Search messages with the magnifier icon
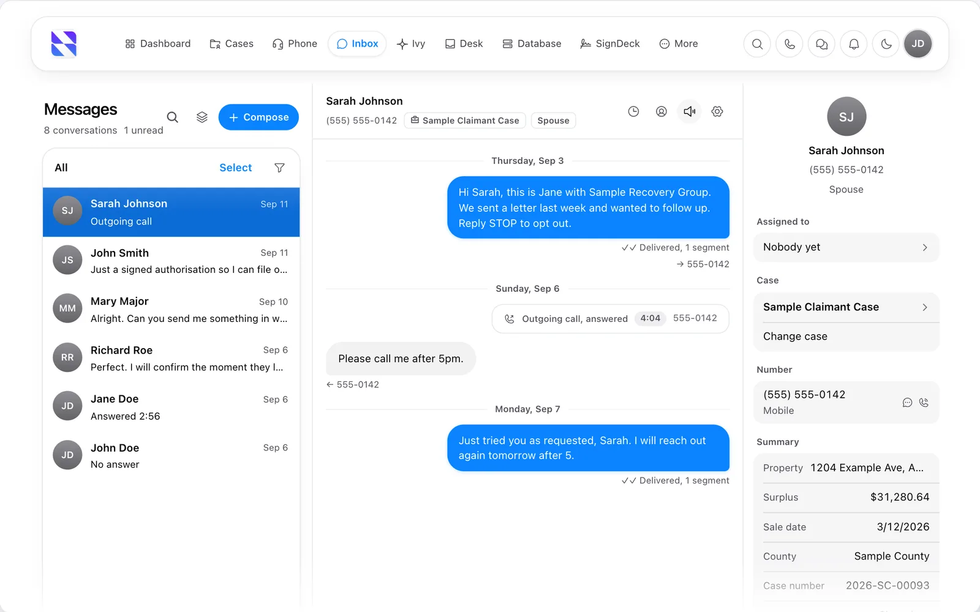The image size is (980, 612). 173,117
